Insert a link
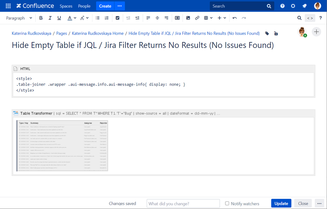Viewport: 327px width, 209px height. click(197, 18)
